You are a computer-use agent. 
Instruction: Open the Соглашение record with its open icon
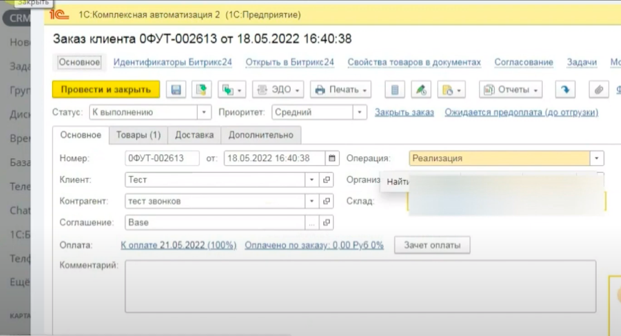[x=327, y=223]
